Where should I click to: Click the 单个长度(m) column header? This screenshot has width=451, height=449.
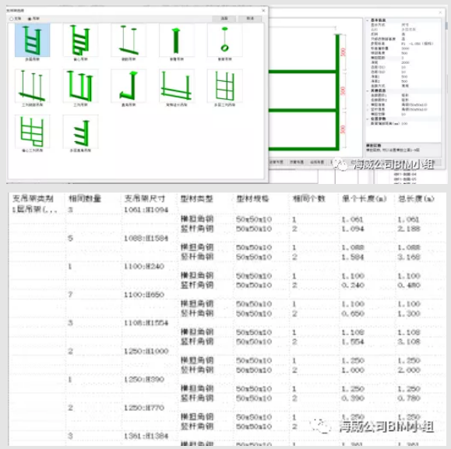(364, 199)
